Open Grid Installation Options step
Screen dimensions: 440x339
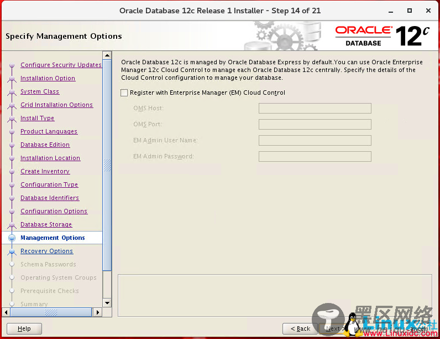click(x=57, y=105)
